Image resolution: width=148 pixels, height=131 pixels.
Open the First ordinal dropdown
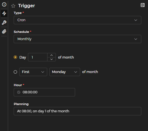tap(33, 72)
